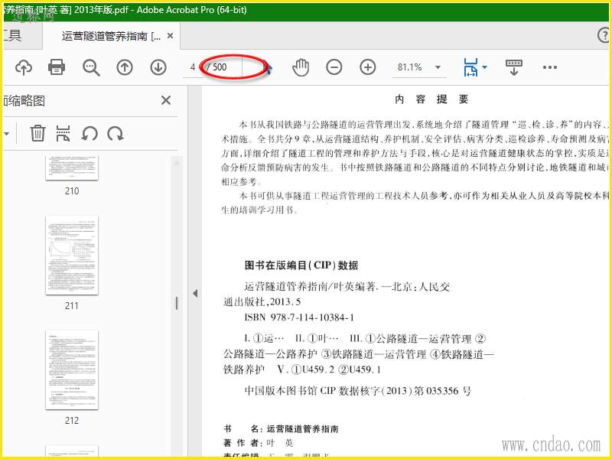Select page 211 thumbnail

click(72, 255)
